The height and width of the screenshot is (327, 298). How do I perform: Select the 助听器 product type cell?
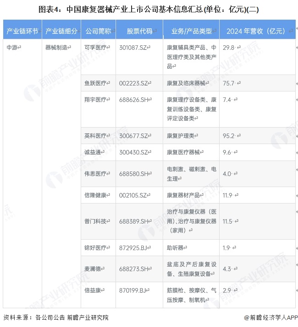click(175, 247)
